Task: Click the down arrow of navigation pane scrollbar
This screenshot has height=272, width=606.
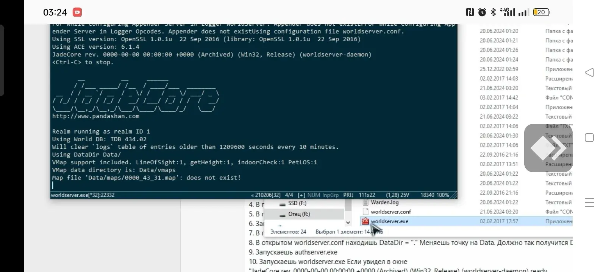Action: tap(348, 223)
